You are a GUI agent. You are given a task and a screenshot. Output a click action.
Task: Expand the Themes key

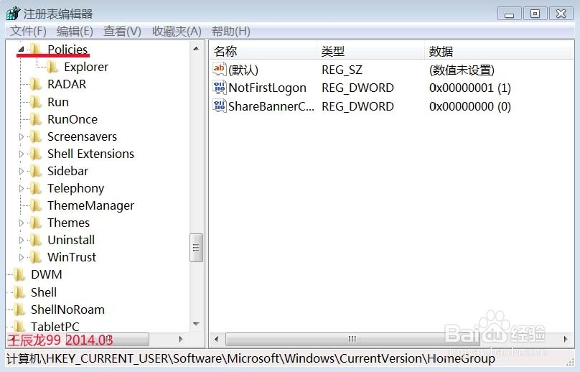point(21,223)
